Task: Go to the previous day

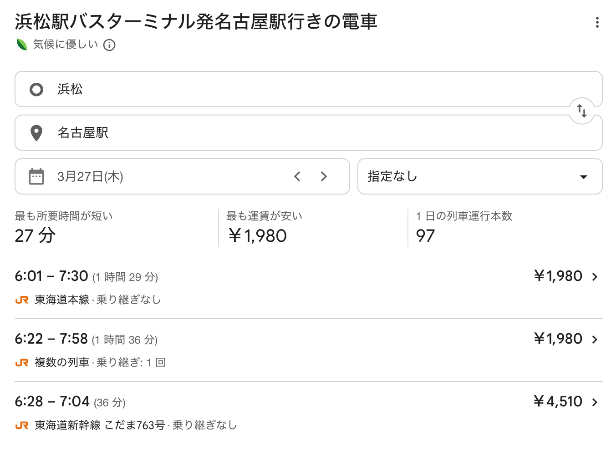Action: [x=297, y=176]
